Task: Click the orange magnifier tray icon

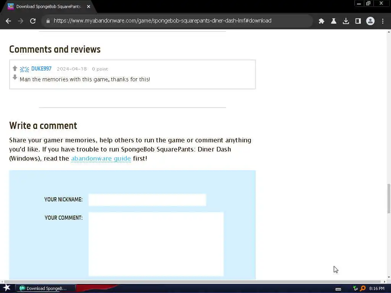Action: point(363,288)
